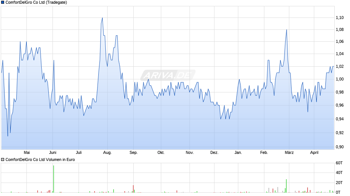The width and height of the screenshot is (350, 196).
Task: Click the 'Mai' month axis label
Action: point(27,153)
